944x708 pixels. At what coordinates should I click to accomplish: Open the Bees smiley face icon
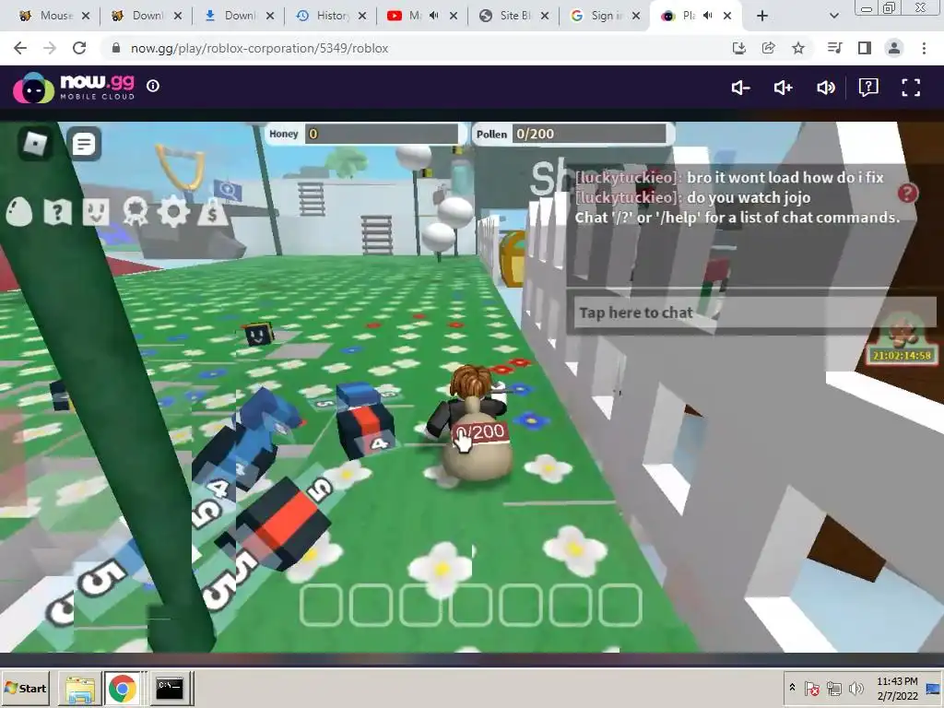pos(96,212)
